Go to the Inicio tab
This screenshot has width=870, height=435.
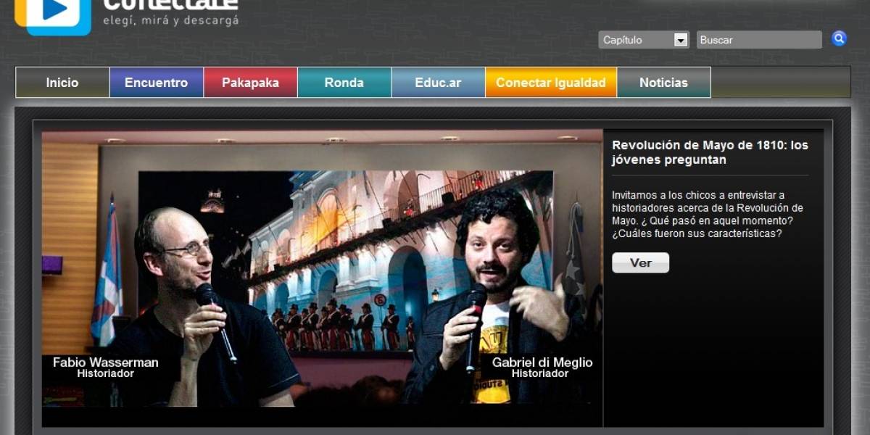coord(62,83)
